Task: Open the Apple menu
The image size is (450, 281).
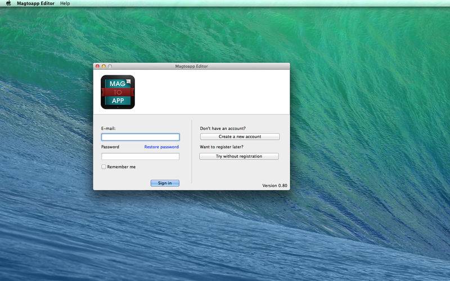Action: 8,3
